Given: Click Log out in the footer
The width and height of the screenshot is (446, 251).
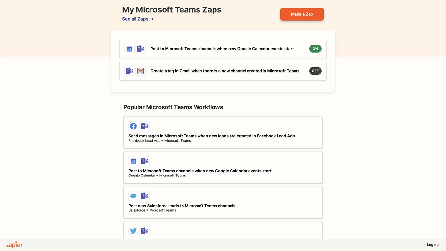Looking at the screenshot, I should (433, 245).
